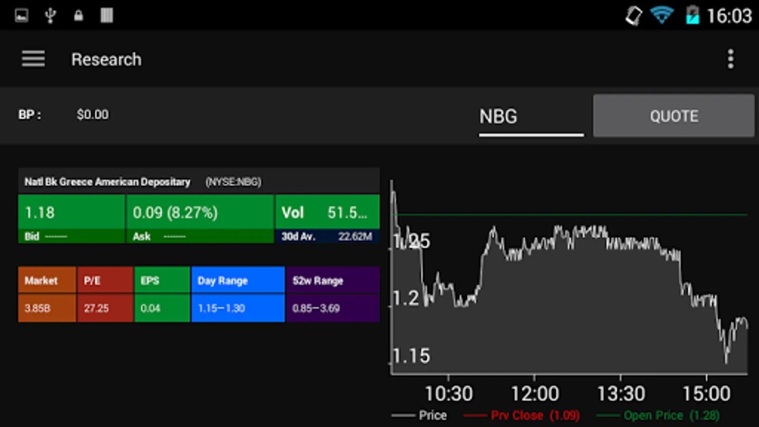Tap the 1.15 price axis label

(412, 356)
